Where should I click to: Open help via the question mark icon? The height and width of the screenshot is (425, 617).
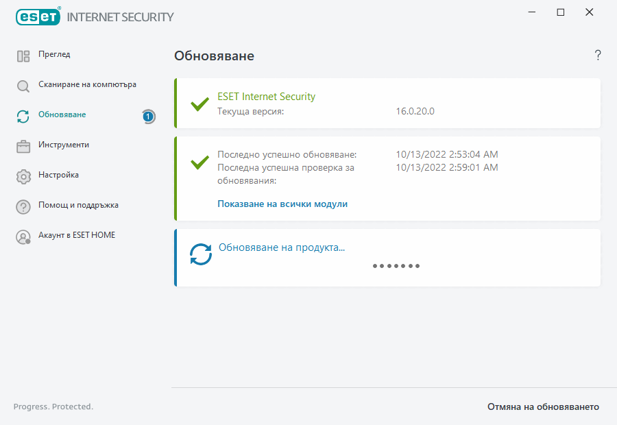pyautogui.click(x=597, y=56)
